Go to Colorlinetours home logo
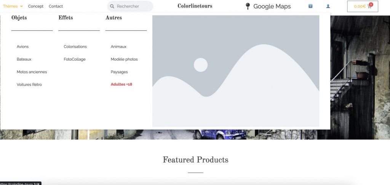This screenshot has width=390, height=185. (195, 6)
